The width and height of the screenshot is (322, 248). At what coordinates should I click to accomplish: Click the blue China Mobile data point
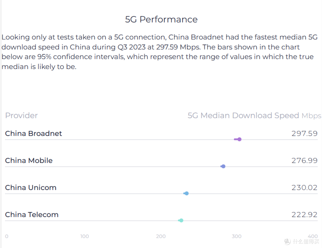223,166
